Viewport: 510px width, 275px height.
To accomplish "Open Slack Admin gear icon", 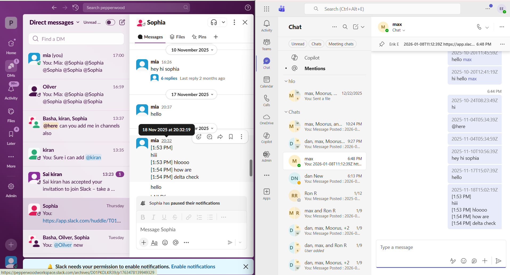I will tap(11, 190).
